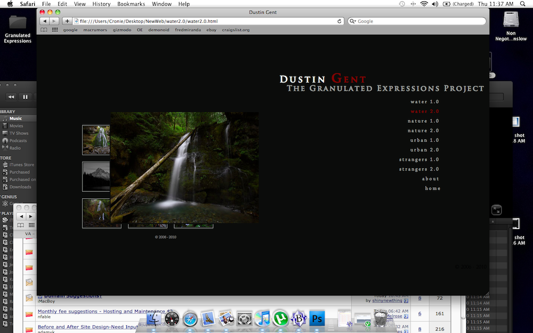533x333 pixels.
Task: Focus the Google search field
Action: pyautogui.click(x=417, y=21)
